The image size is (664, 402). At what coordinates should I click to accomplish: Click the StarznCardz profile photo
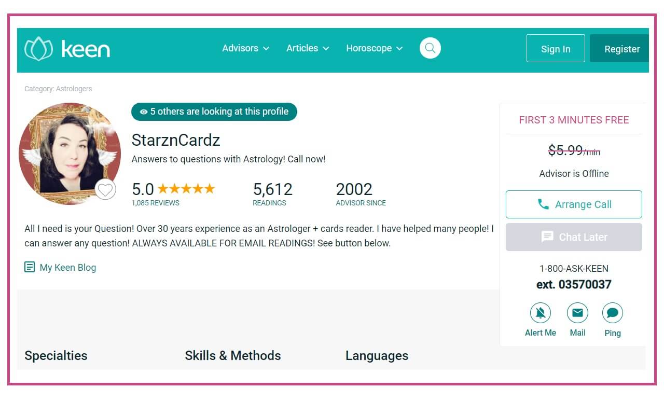click(x=69, y=154)
